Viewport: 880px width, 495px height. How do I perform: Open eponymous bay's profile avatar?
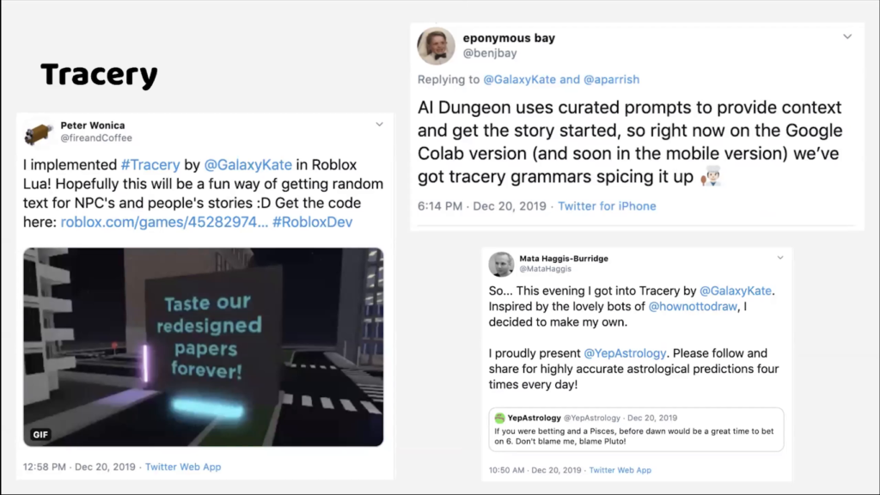436,46
